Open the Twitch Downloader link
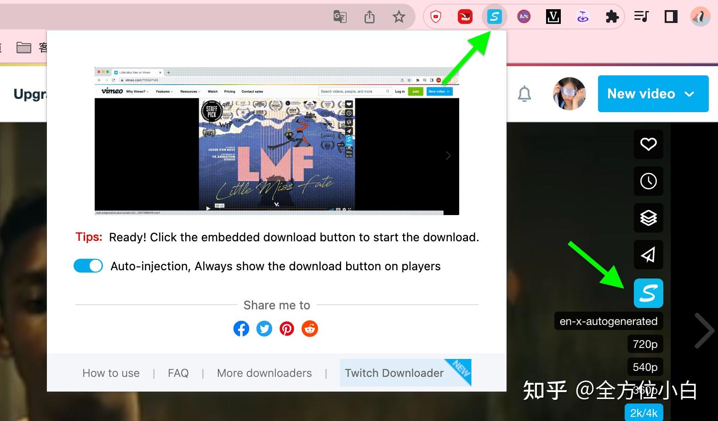The image size is (718, 421). (x=405, y=373)
